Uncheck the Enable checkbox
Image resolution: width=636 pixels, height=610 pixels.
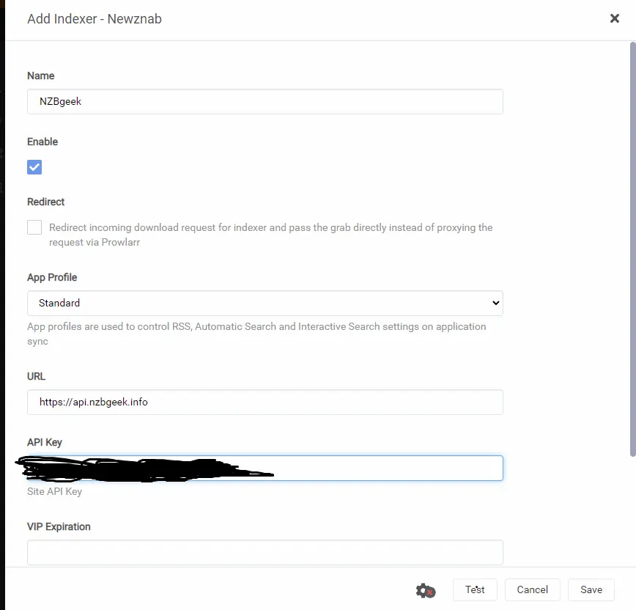pos(34,167)
